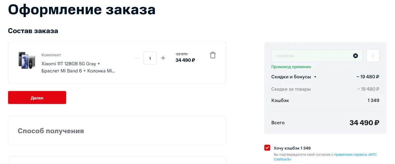Click the red 'Далее' button
The height and width of the screenshot is (164, 395).
37,98
